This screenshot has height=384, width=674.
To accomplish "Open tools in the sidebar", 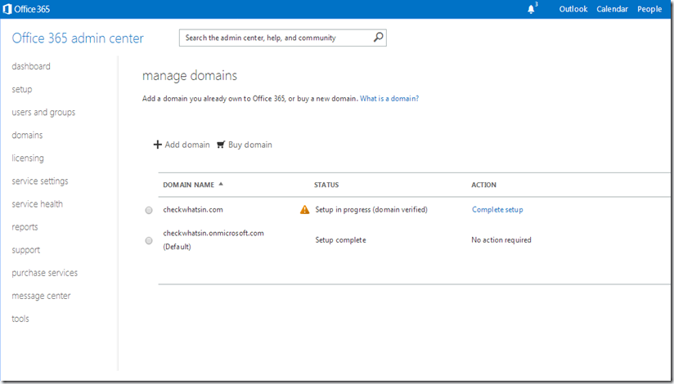I will coord(20,319).
